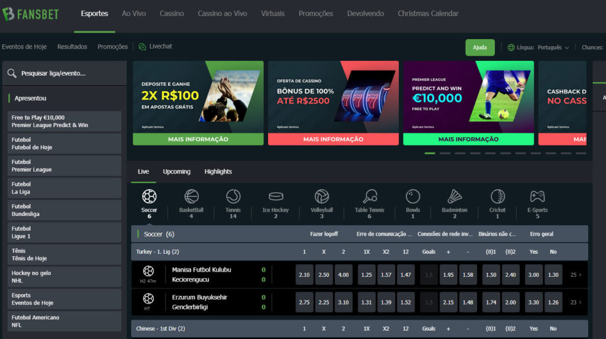Switch to the Live events tab
Image resolution: width=606 pixels, height=339 pixels.
143,172
